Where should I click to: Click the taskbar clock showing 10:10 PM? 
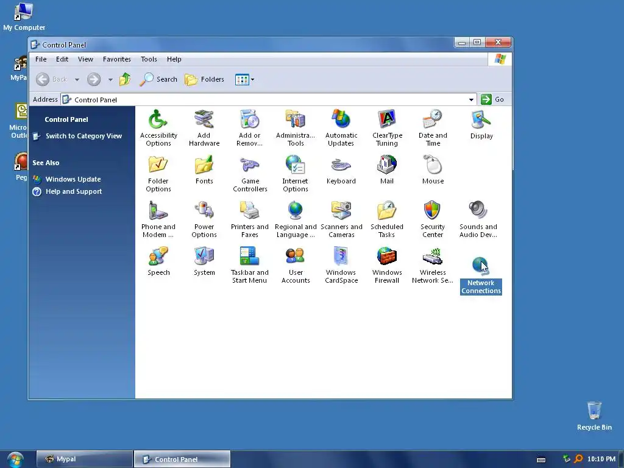(x=601, y=459)
